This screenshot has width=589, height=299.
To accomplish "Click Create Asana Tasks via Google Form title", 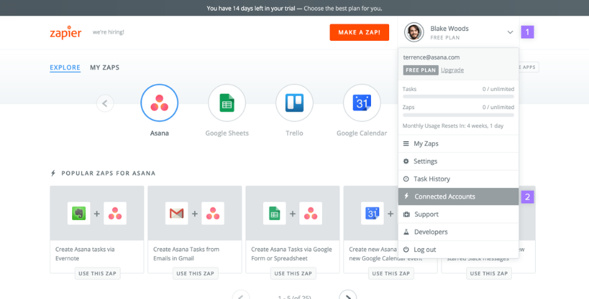I will 291,253.
